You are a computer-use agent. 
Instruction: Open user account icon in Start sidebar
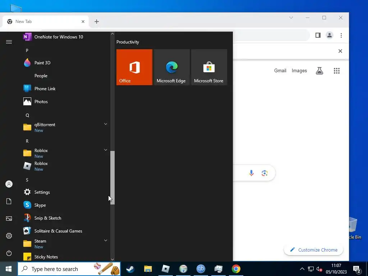(x=9, y=184)
